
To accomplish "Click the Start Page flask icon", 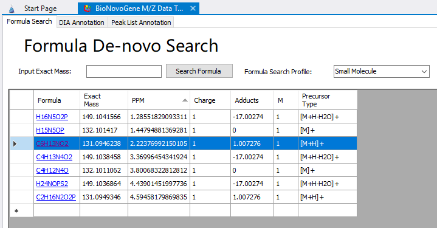I will (x=12, y=9).
